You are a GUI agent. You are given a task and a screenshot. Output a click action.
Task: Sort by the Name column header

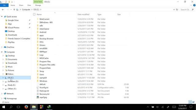point(39,14)
